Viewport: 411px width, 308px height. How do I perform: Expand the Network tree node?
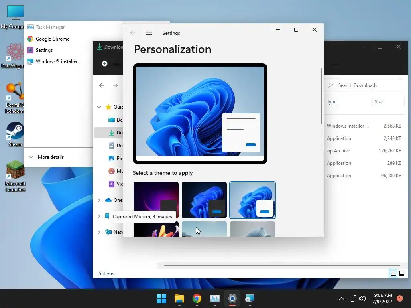[x=99, y=232]
